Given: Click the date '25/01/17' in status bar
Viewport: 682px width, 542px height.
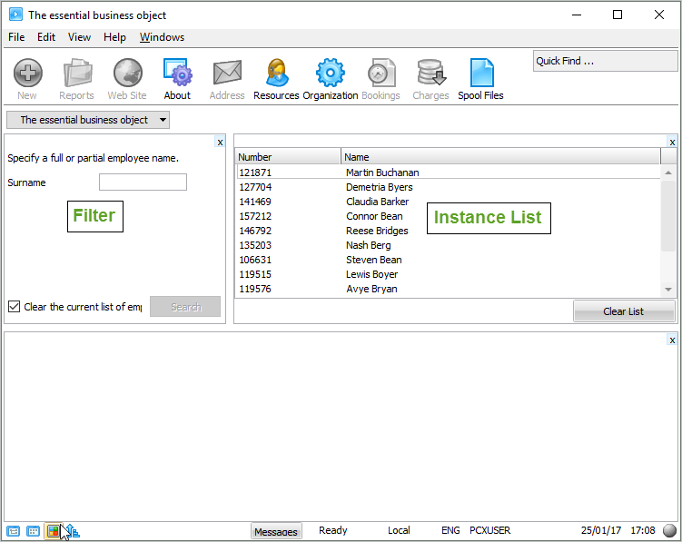Looking at the screenshot, I should point(600,530).
